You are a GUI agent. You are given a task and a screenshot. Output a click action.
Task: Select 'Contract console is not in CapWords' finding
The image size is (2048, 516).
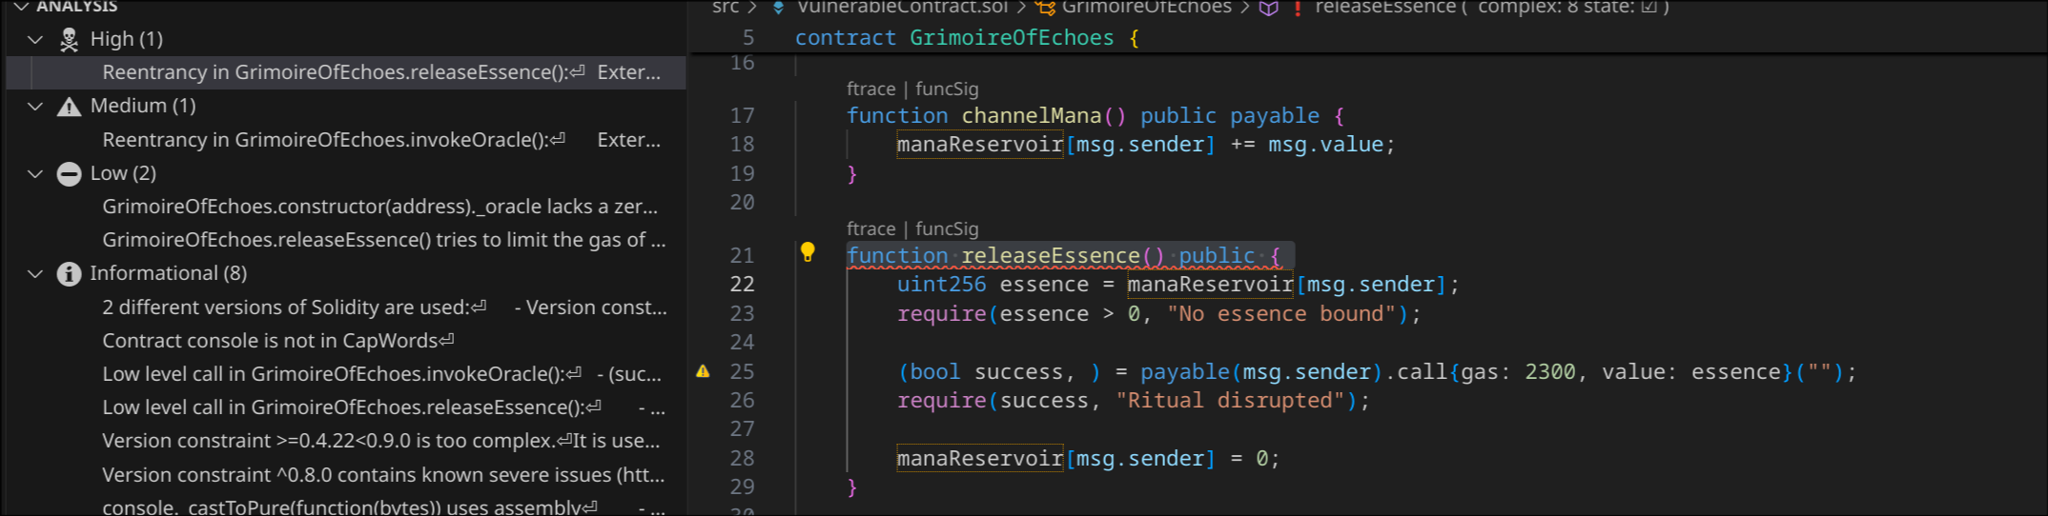[x=276, y=341]
